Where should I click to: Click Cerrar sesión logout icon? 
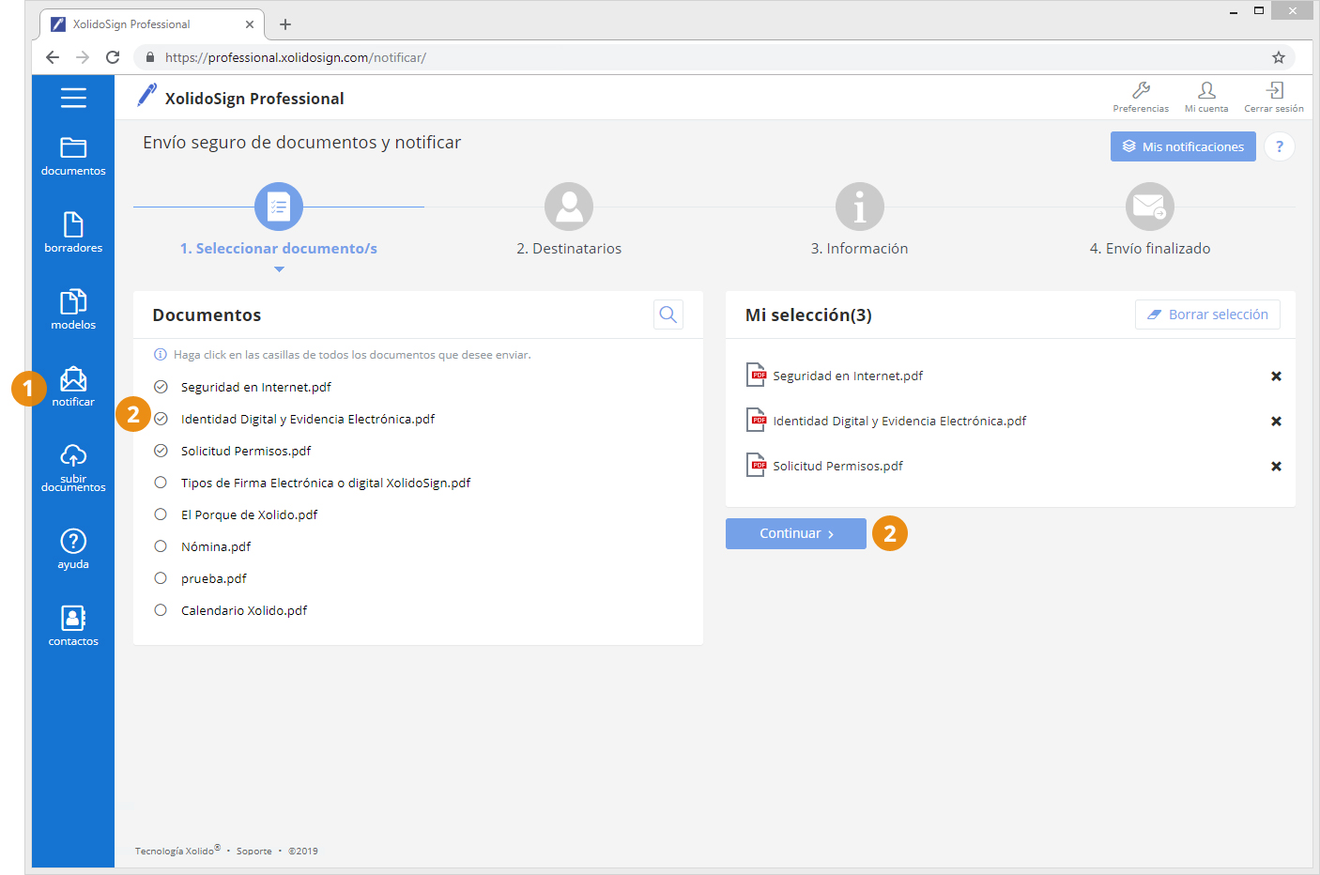(x=1274, y=97)
